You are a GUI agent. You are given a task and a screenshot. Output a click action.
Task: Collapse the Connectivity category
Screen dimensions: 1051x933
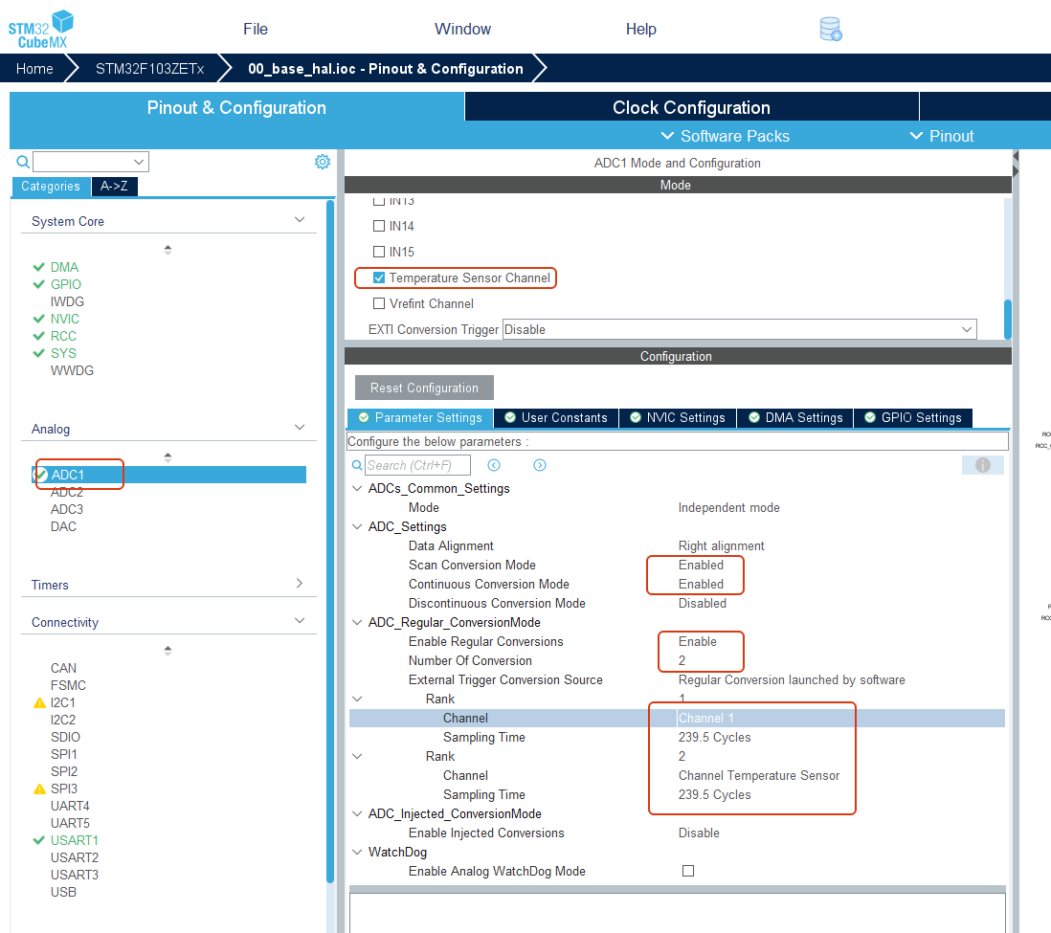point(300,621)
